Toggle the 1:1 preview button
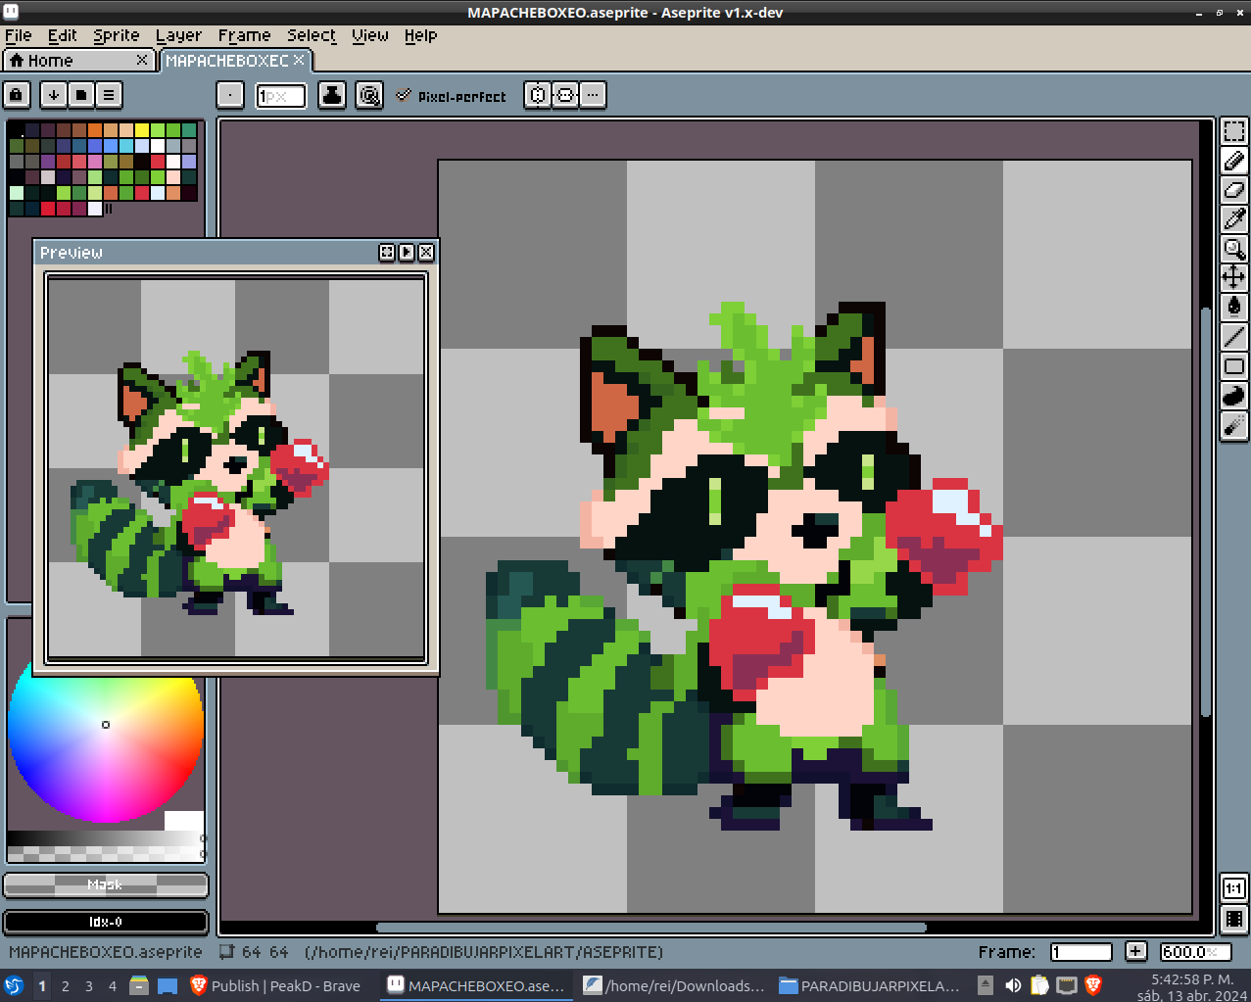1251x1002 pixels. (x=1233, y=889)
